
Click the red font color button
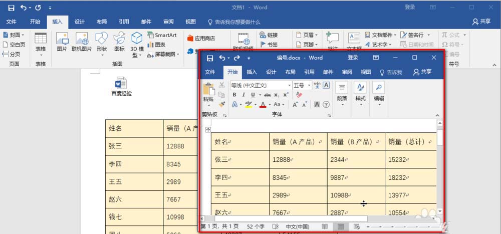[263, 104]
